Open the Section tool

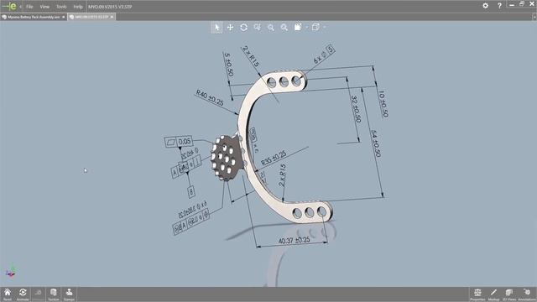click(x=54, y=294)
